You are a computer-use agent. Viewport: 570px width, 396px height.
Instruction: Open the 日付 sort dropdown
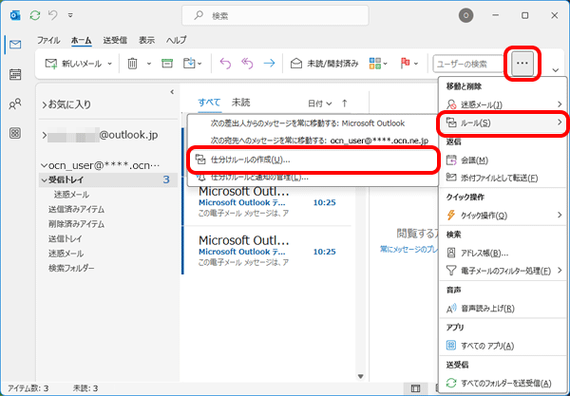point(320,102)
